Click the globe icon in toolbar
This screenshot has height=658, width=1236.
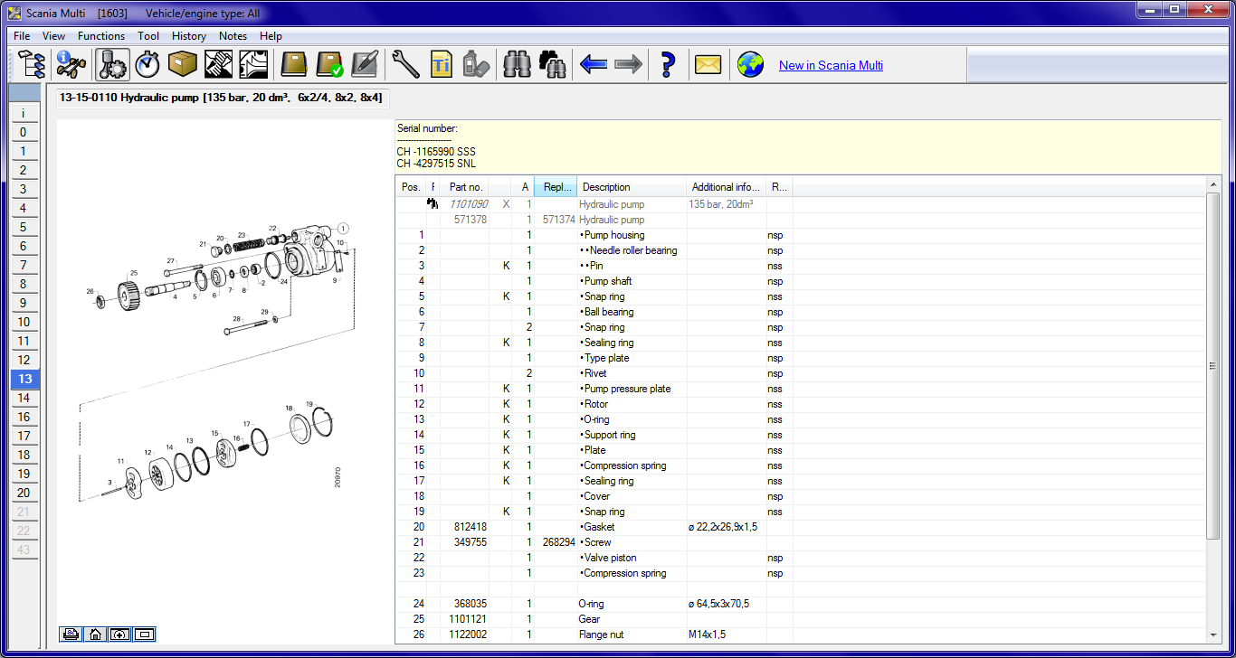click(750, 65)
